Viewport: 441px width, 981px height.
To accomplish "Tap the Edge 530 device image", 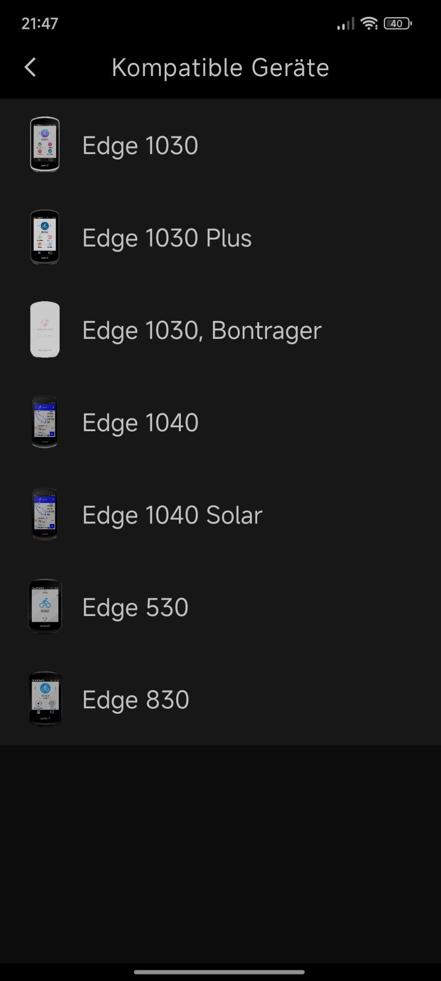I will pyautogui.click(x=45, y=607).
